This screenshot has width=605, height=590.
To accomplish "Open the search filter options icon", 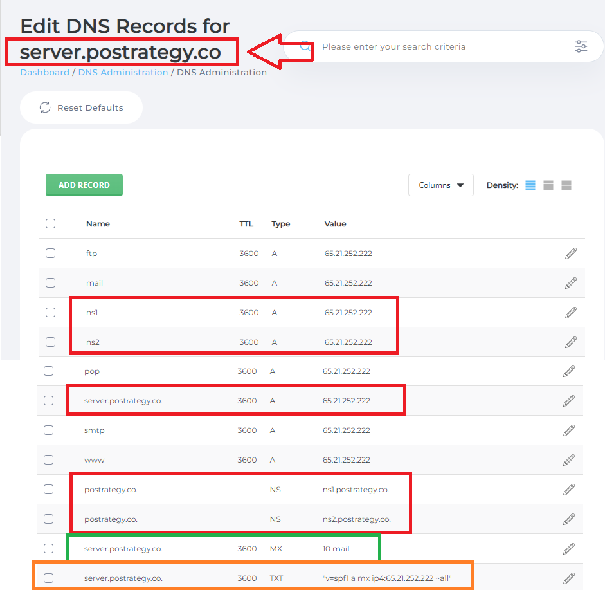I will [581, 46].
